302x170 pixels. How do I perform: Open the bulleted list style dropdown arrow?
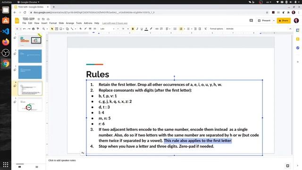192,29
